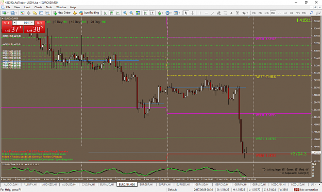Viewport: 322px width, 192px height.
Task: Switch chart to Line Chart style
Action: coord(118,13)
